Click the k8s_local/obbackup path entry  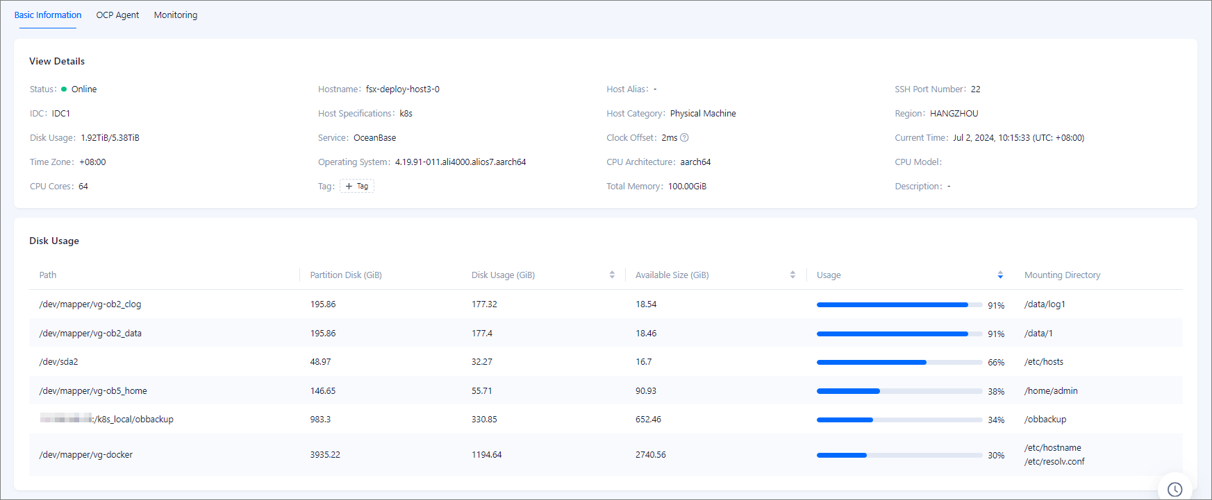(133, 420)
